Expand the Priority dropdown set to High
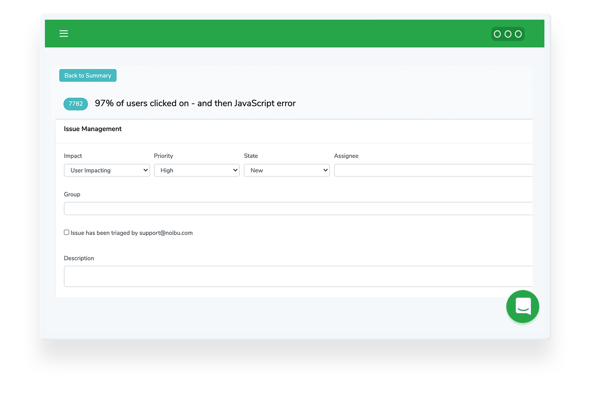Viewport: 594px width, 403px height. tap(197, 170)
